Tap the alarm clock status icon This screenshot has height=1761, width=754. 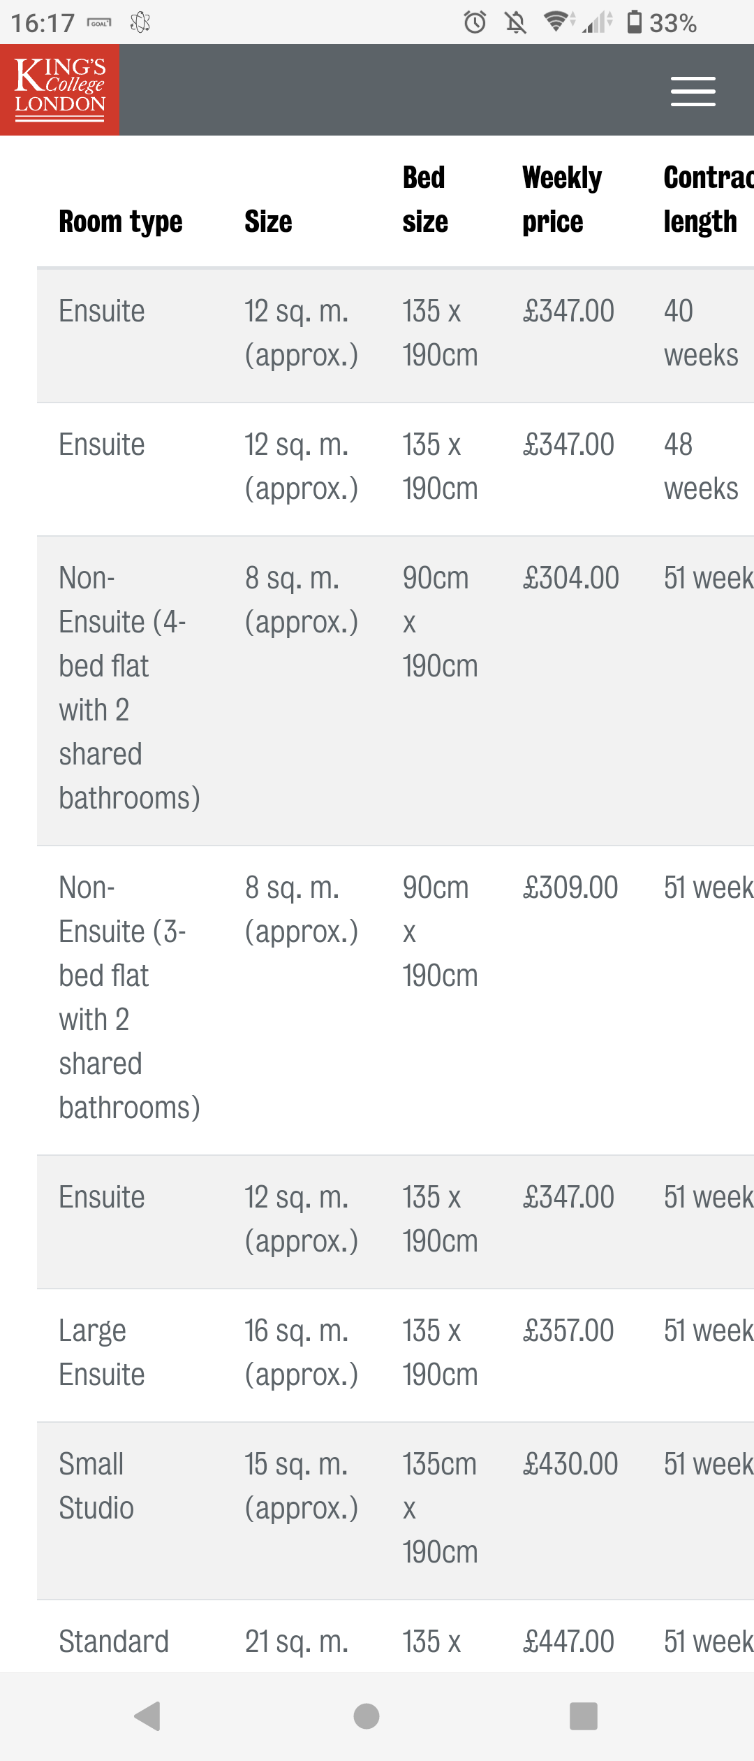(x=475, y=22)
